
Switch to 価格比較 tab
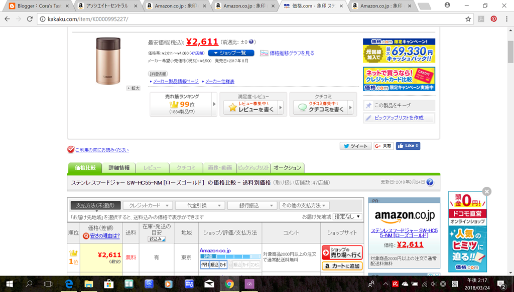[x=85, y=167]
